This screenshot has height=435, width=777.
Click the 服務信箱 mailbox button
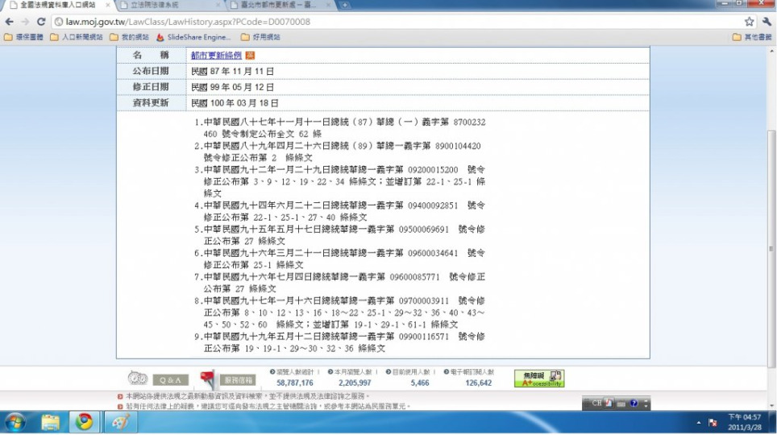237,379
